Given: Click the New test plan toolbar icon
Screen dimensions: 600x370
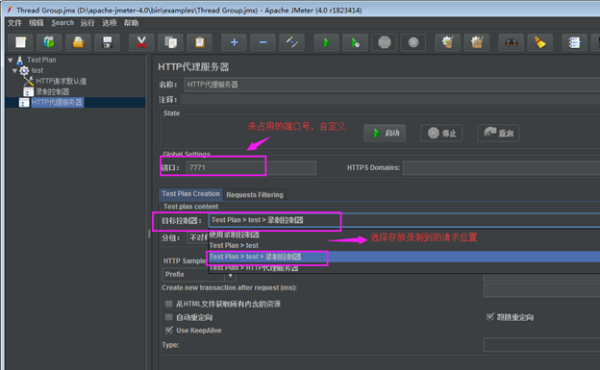Looking at the screenshot, I should [20, 42].
